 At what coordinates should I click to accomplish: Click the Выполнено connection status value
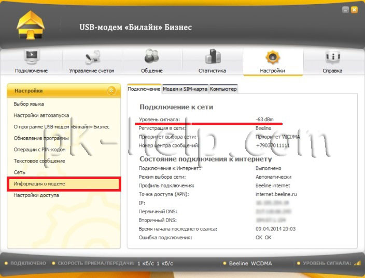(x=269, y=168)
